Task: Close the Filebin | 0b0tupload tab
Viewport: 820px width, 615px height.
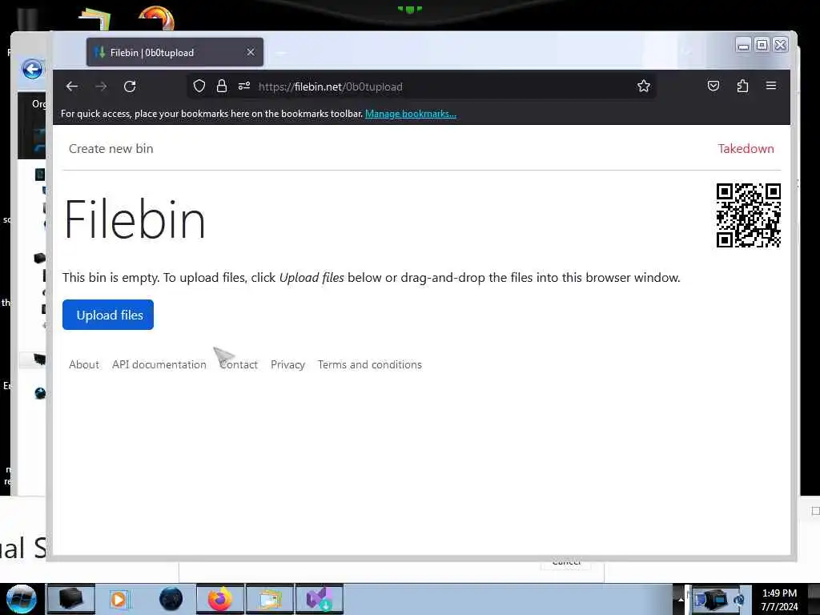Action: [x=251, y=52]
